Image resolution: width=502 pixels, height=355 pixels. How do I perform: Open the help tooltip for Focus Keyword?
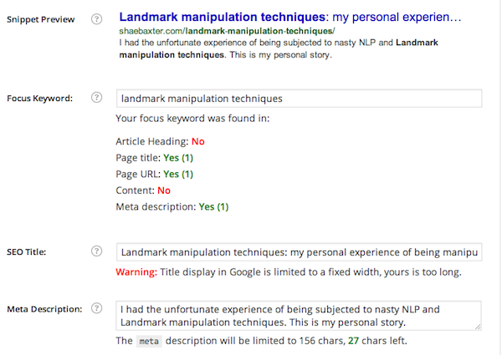[x=97, y=99]
